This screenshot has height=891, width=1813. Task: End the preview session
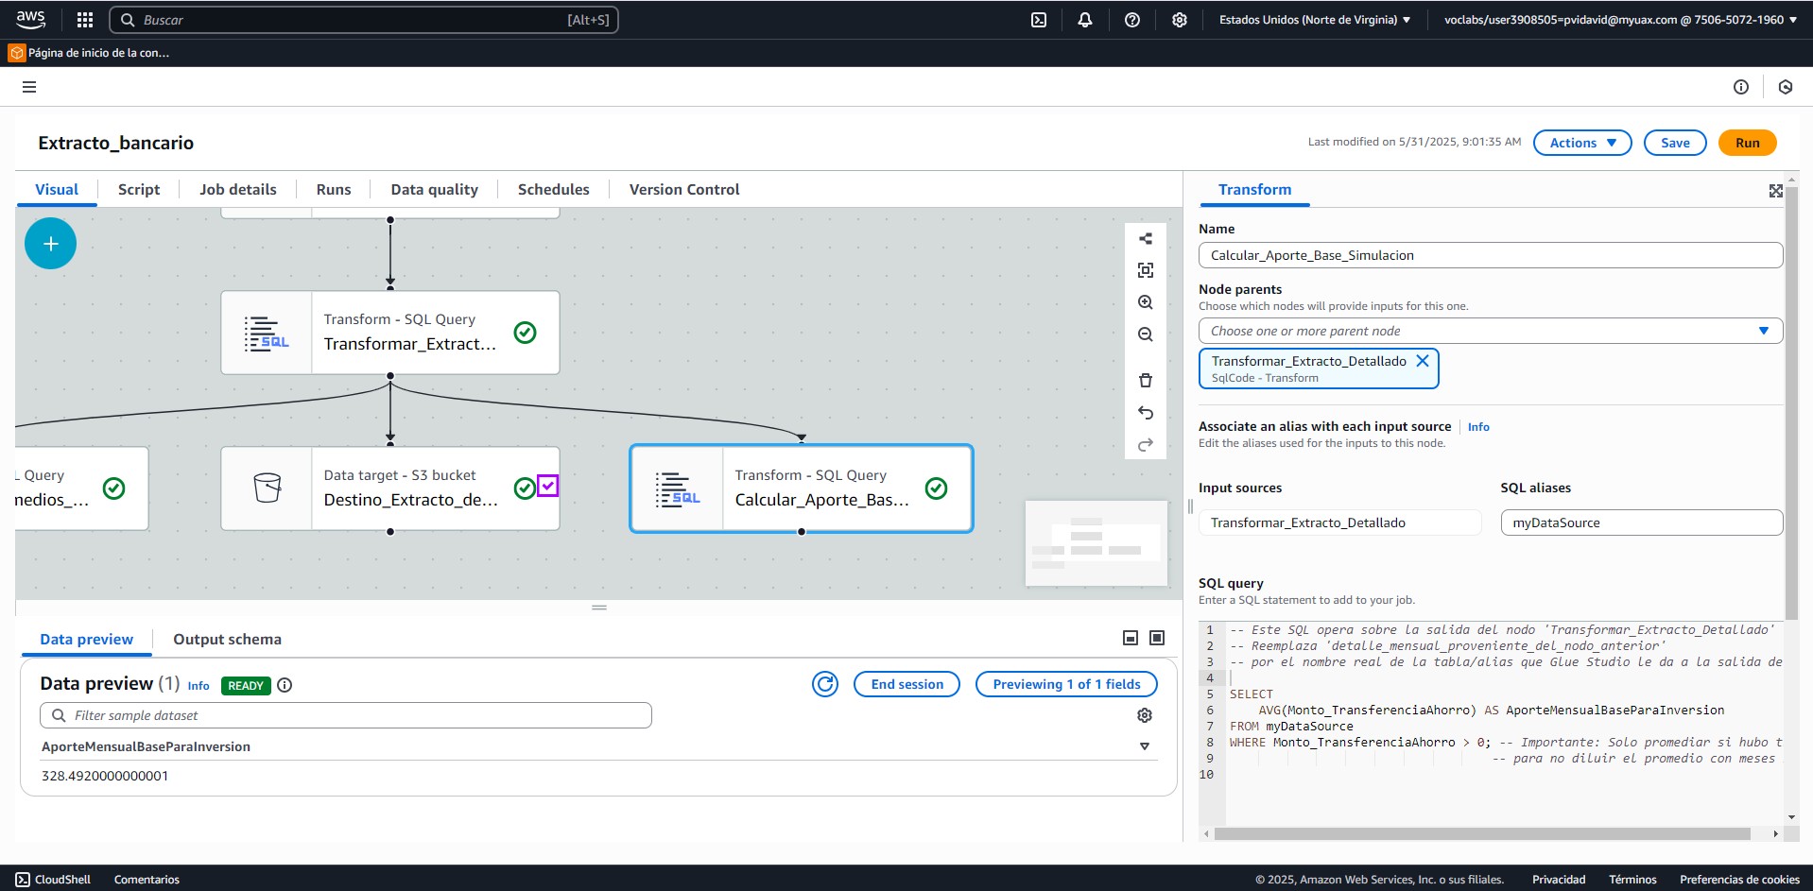[907, 684]
